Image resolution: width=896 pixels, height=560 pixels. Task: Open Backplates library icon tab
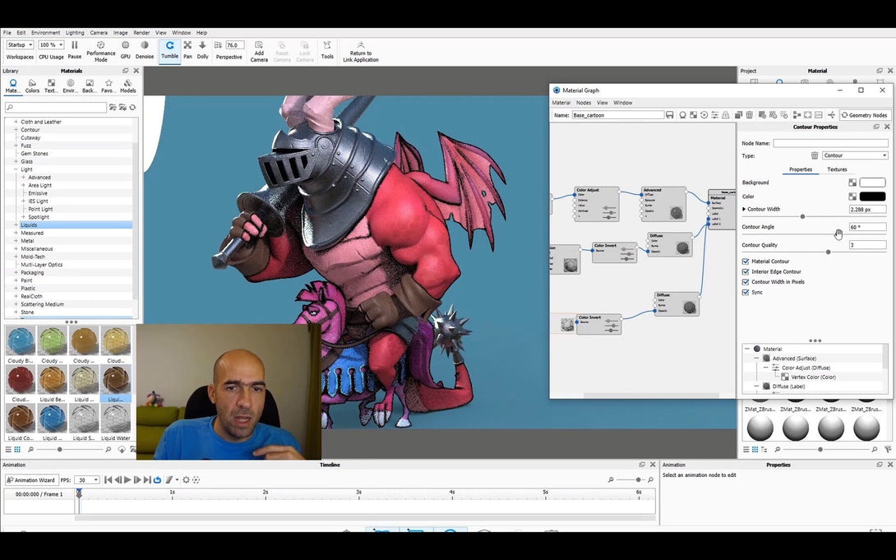(89, 86)
